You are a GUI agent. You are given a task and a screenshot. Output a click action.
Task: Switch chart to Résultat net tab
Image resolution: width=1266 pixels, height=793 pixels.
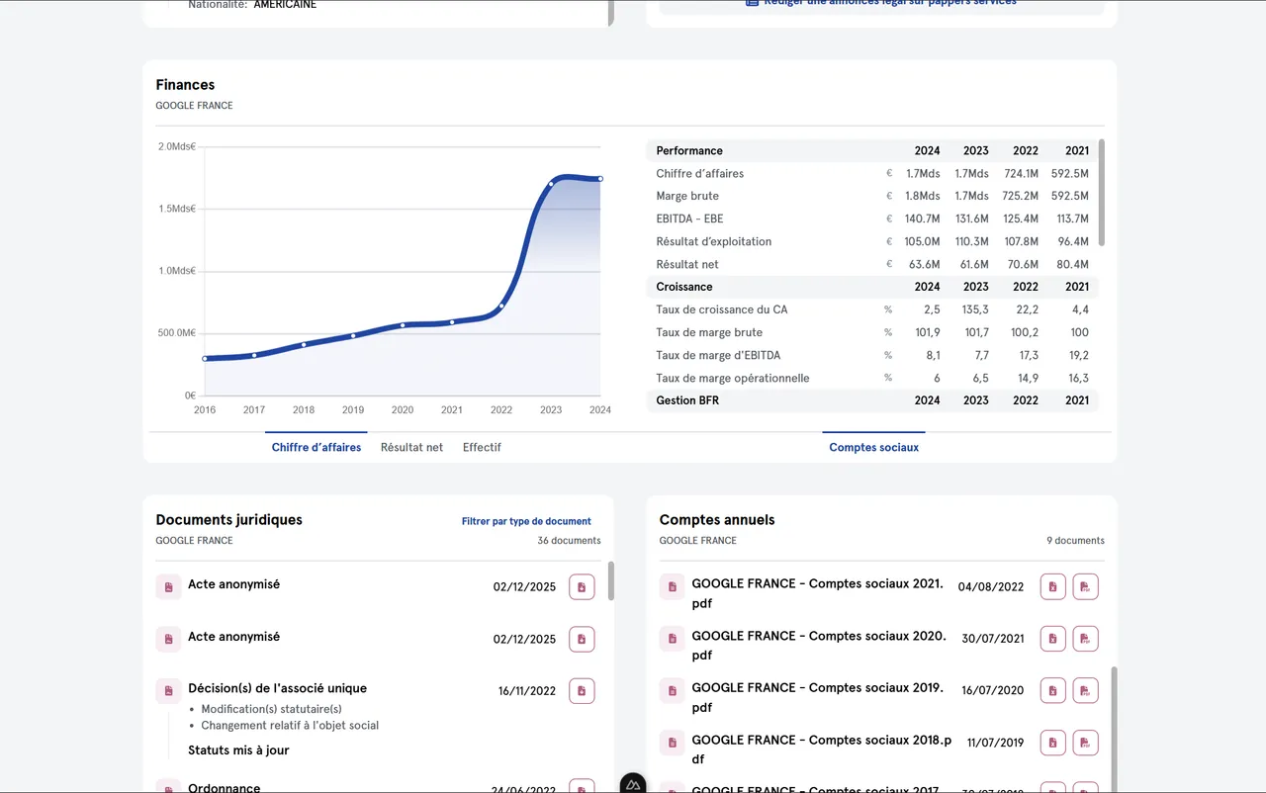(x=411, y=447)
